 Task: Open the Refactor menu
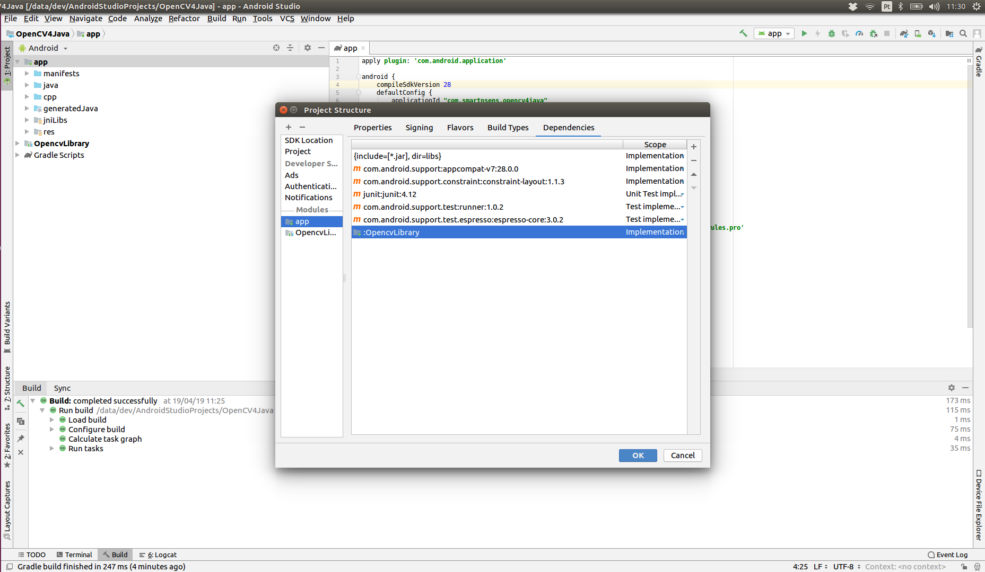[x=184, y=19]
